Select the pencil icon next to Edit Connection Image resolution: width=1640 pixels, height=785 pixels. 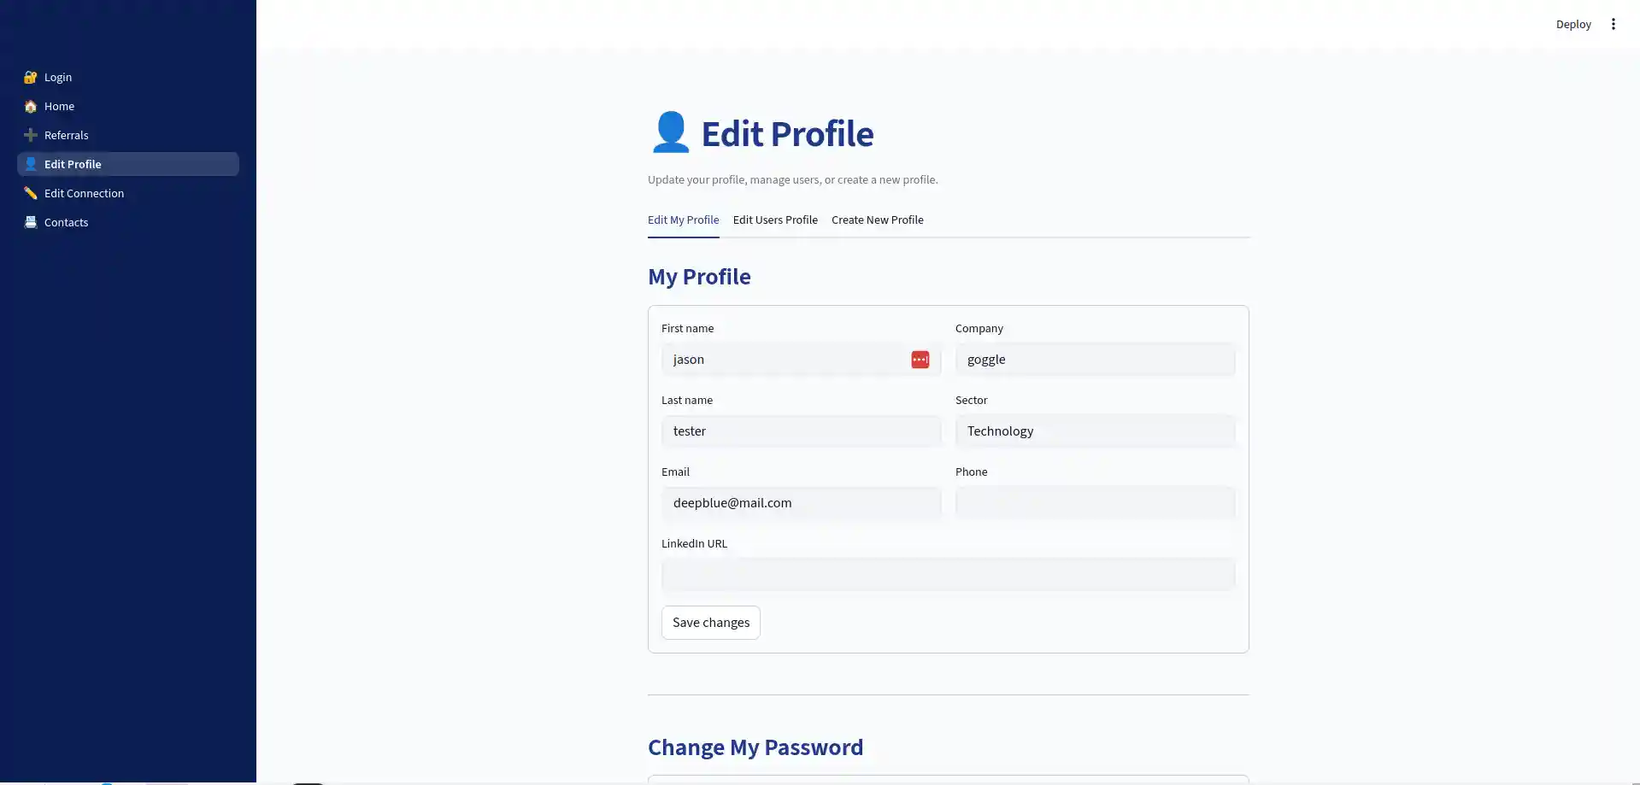(x=30, y=193)
